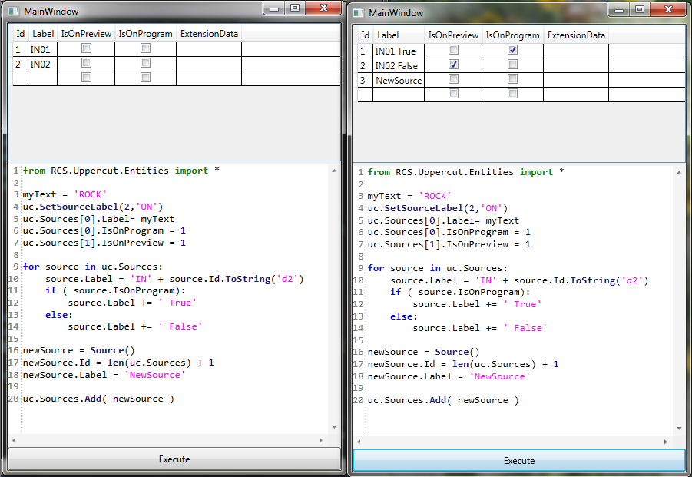Click scroll down arrow in left code editor
Image resolution: width=692 pixels, height=477 pixels.
pyautogui.click(x=334, y=427)
